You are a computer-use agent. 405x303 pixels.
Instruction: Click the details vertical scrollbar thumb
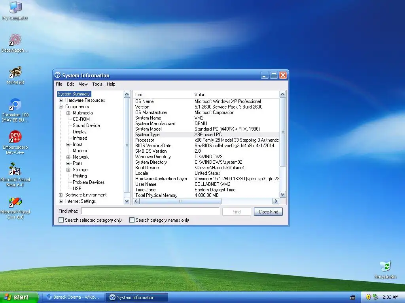click(282, 132)
